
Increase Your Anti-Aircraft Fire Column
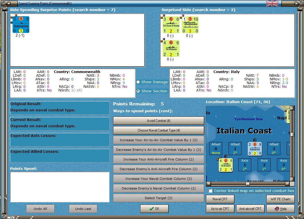click(x=159, y=159)
